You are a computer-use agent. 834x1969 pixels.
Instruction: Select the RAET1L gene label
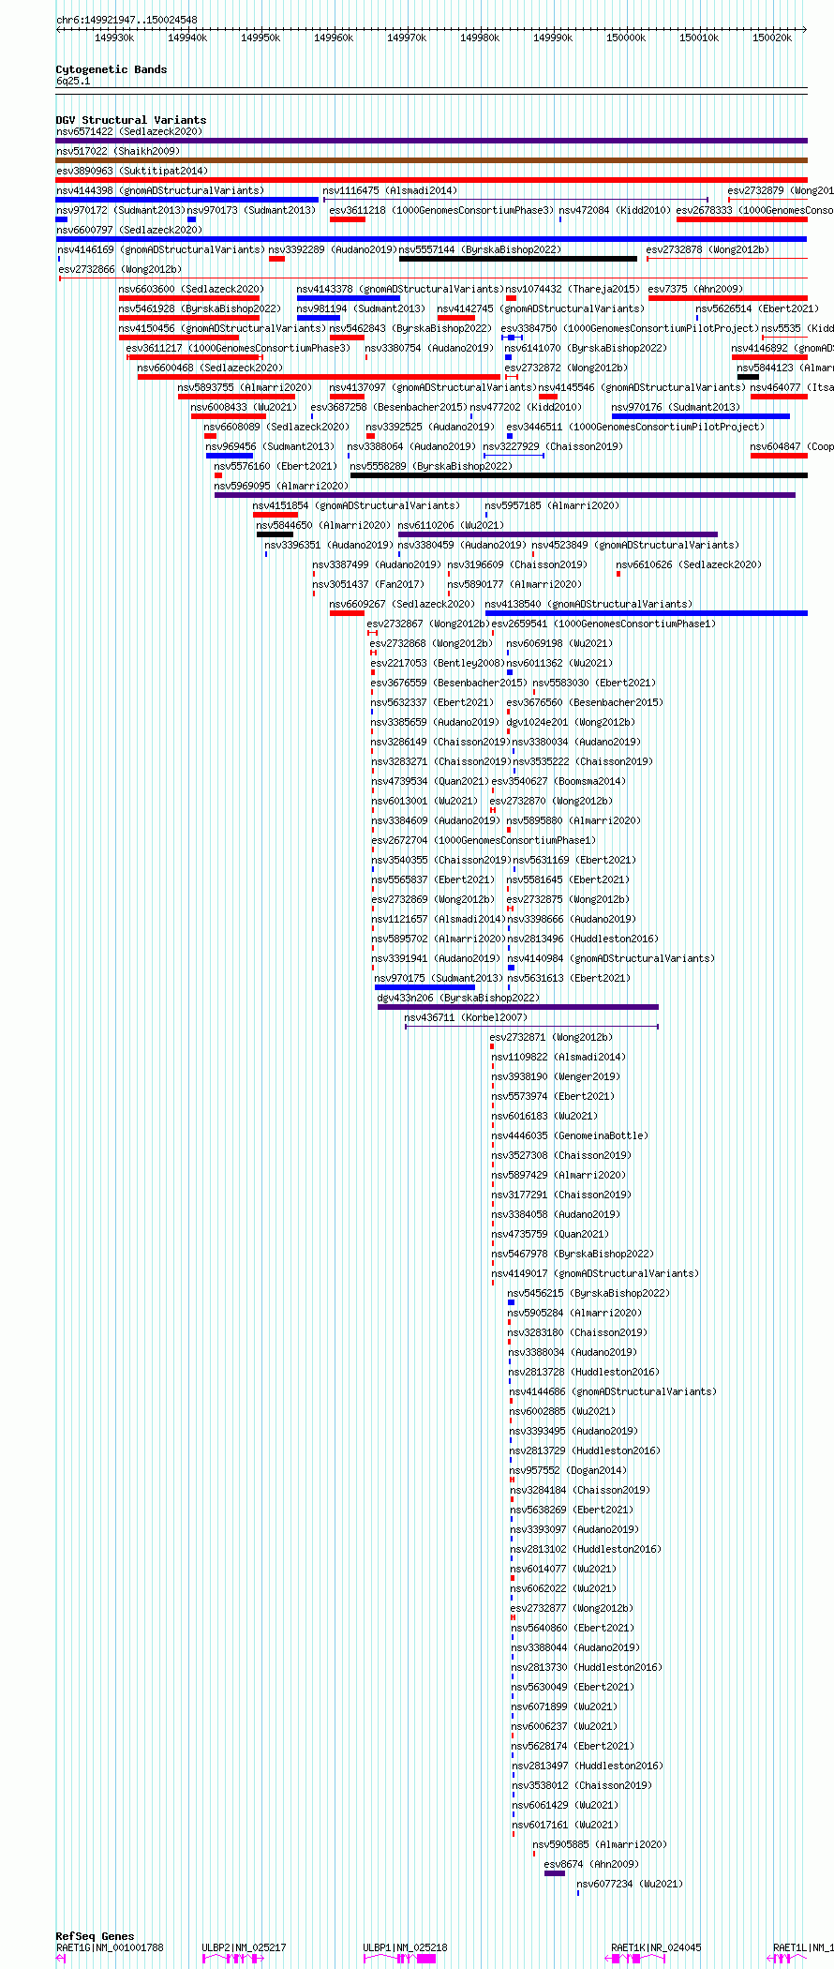click(803, 1947)
